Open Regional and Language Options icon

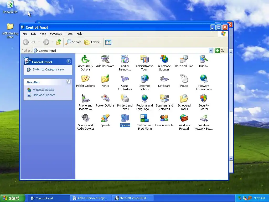tap(144, 102)
